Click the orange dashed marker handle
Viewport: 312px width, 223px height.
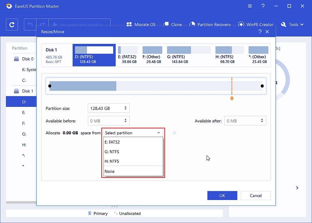232,98
